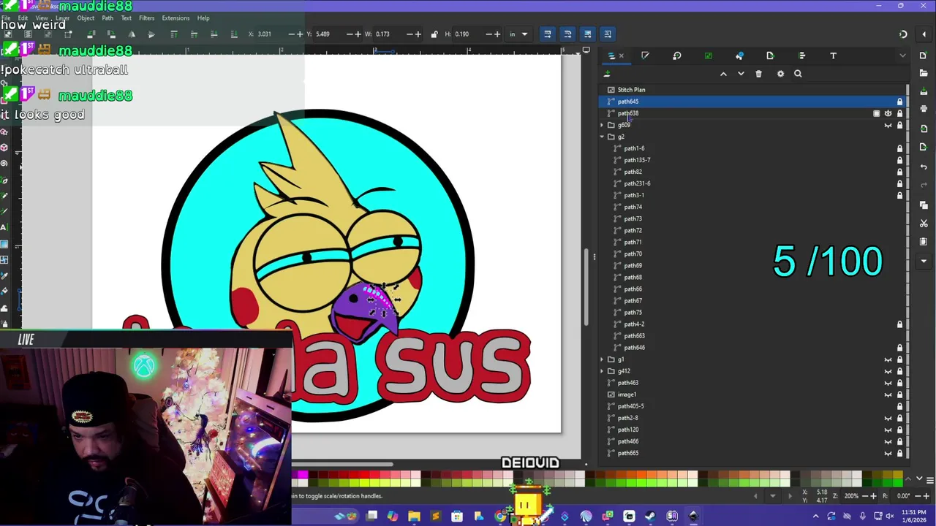The height and width of the screenshot is (526, 936).
Task: Show the hidden image1 object
Action: pyautogui.click(x=888, y=394)
